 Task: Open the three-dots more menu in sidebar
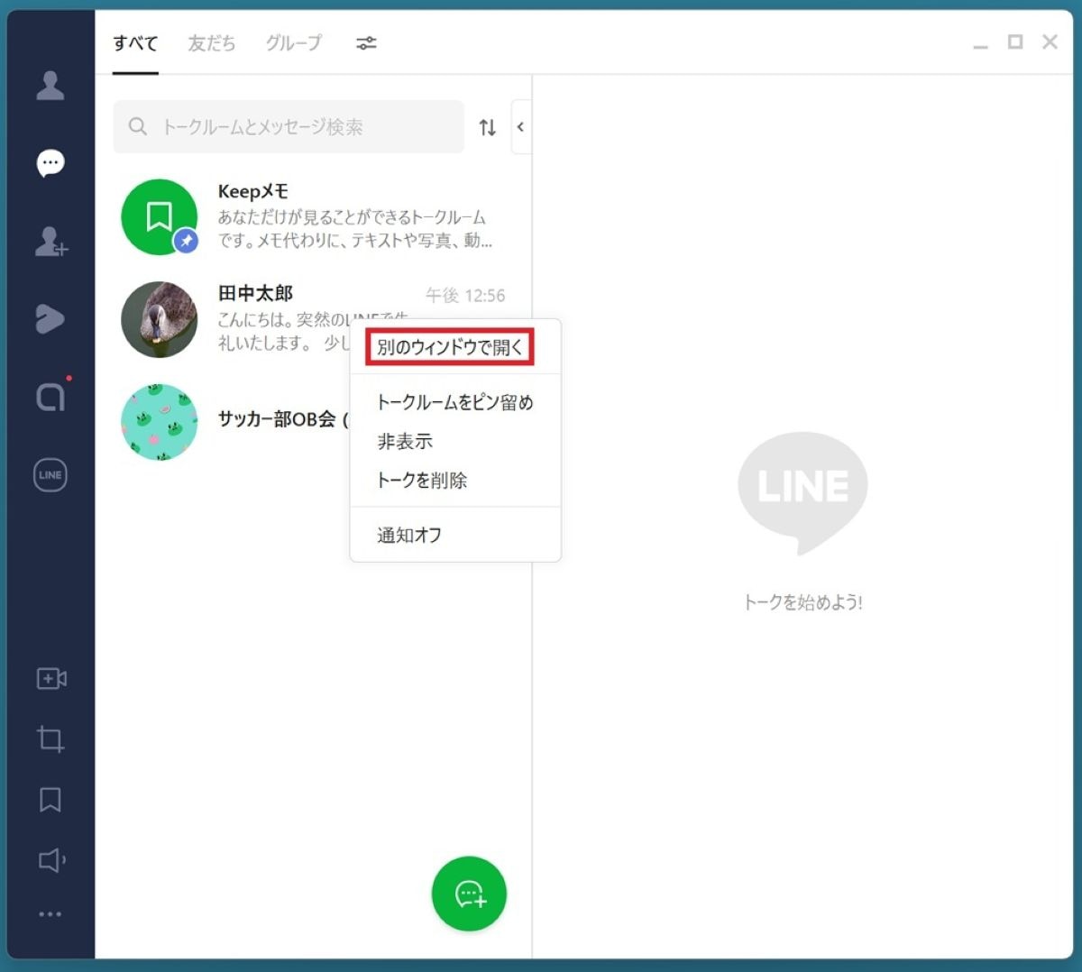(x=50, y=914)
